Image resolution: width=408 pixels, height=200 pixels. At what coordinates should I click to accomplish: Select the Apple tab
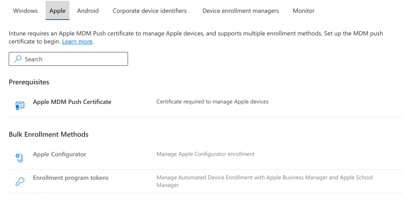[x=57, y=11]
